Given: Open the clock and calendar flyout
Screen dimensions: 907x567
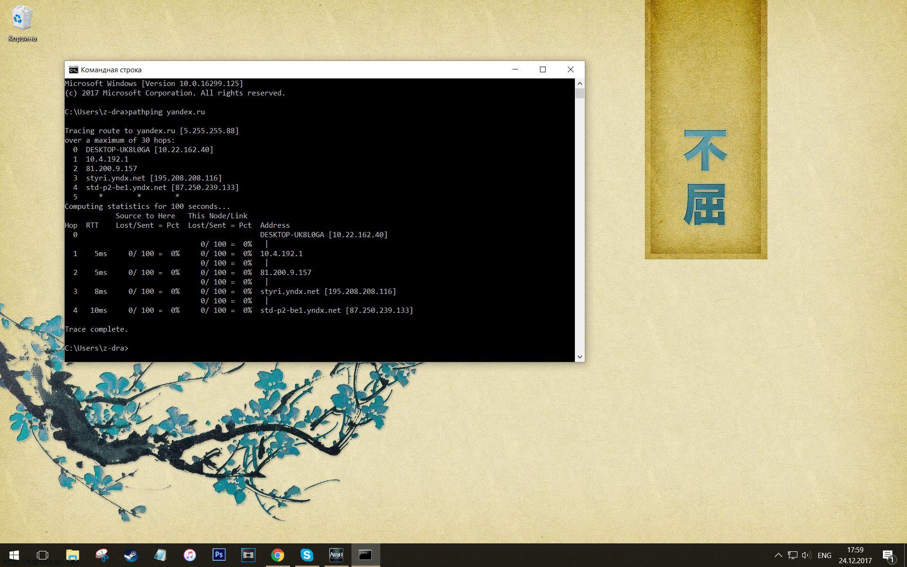Looking at the screenshot, I should [x=856, y=555].
